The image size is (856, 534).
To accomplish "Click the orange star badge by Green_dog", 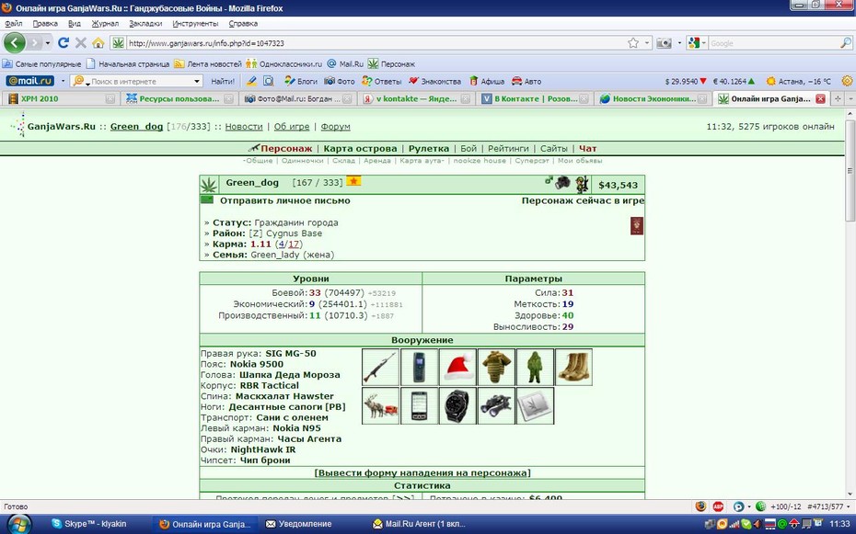I will (x=353, y=181).
